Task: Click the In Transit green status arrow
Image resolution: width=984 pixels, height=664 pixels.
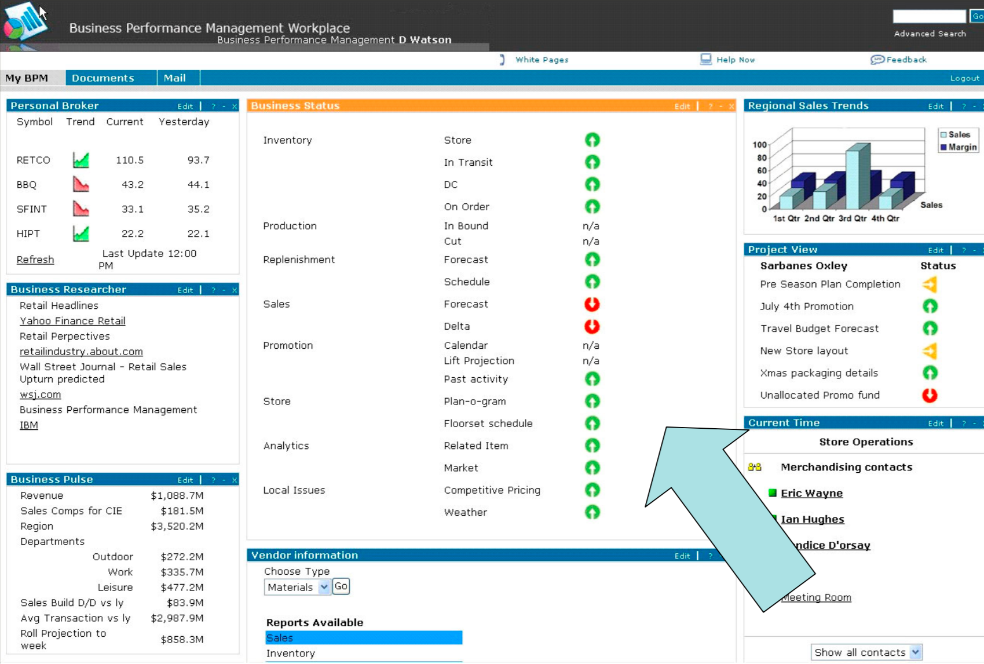Action: pos(592,162)
